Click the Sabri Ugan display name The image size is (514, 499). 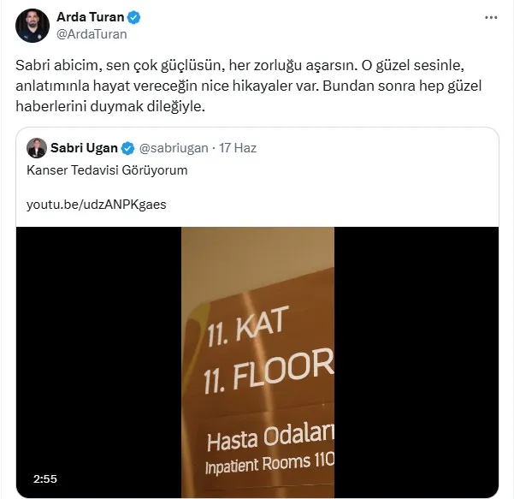point(84,148)
